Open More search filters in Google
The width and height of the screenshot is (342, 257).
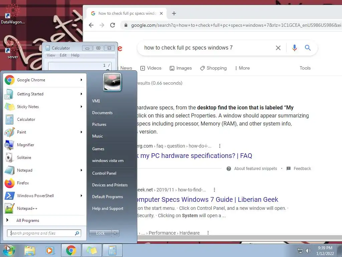pyautogui.click(x=242, y=68)
